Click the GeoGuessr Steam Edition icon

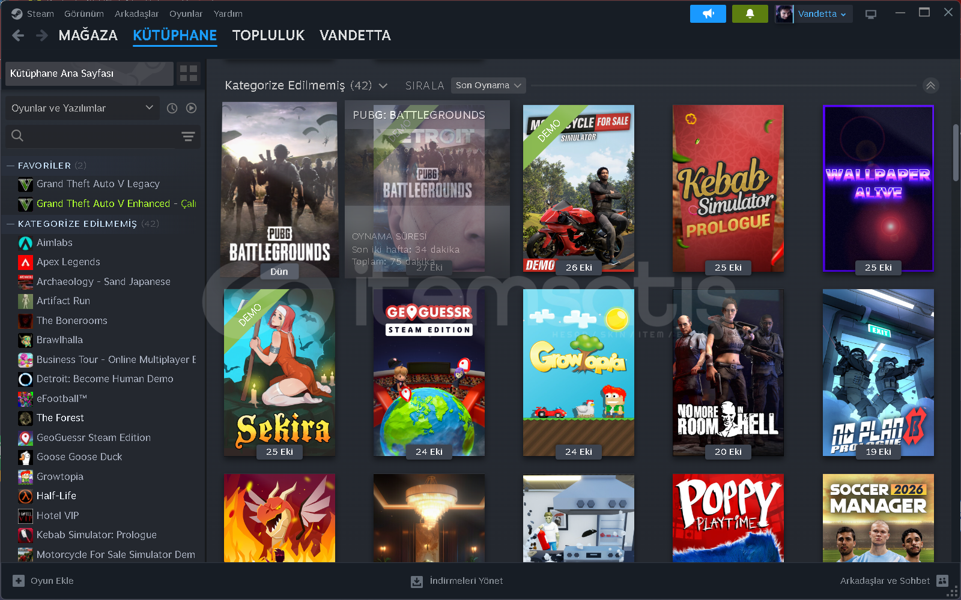[25, 438]
